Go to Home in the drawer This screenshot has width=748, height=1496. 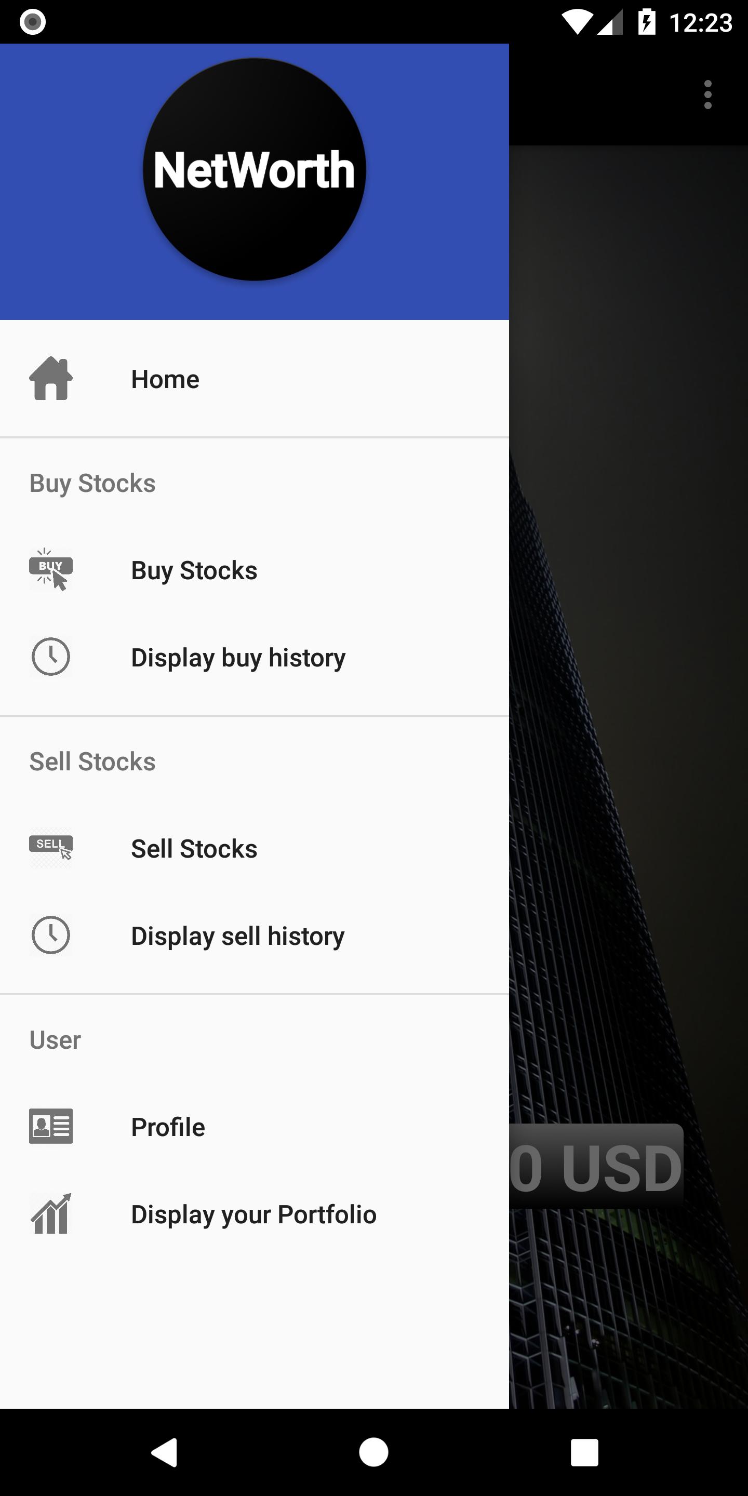click(x=166, y=379)
